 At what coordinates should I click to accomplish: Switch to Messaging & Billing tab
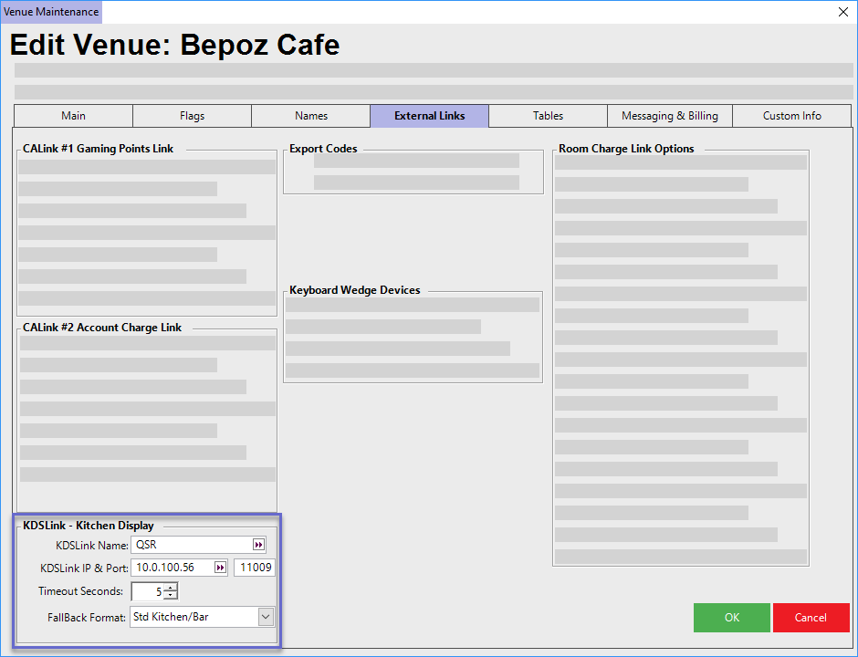pos(669,116)
